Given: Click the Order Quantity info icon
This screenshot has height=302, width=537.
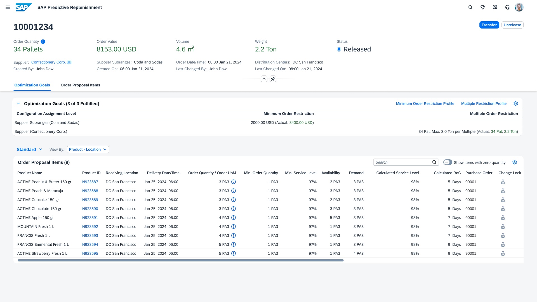Looking at the screenshot, I should pos(43,42).
